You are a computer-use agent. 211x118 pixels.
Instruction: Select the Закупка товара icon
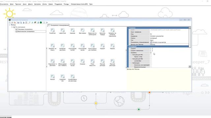click(x=103, y=30)
